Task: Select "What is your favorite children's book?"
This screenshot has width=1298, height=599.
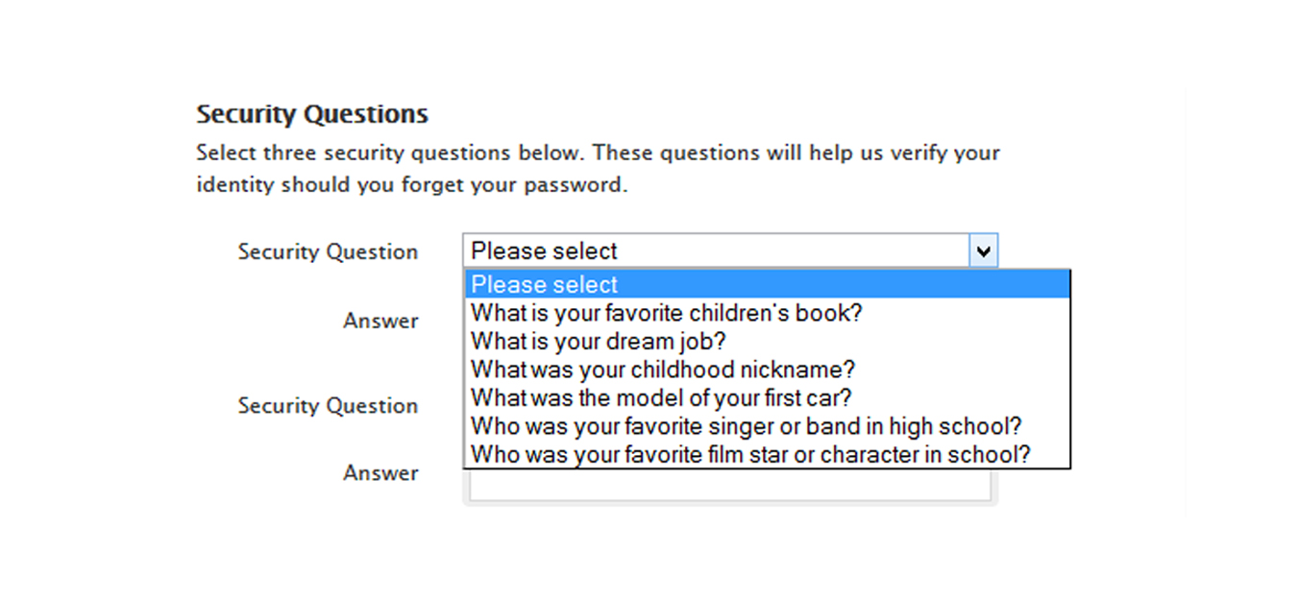Action: [667, 313]
